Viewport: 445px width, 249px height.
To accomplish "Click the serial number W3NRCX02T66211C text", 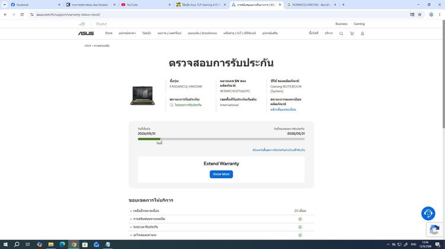I will click(235, 91).
